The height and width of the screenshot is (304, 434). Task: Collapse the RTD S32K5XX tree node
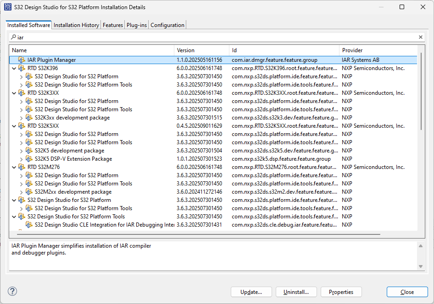click(x=14, y=126)
